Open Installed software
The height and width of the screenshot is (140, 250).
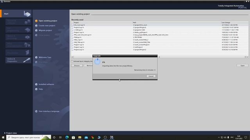coord(46,84)
